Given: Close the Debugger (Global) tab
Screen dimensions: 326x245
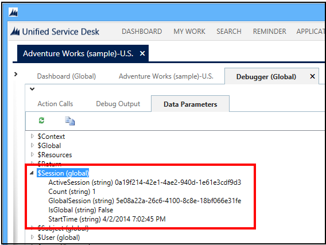Looking at the screenshot, I should pyautogui.click(x=312, y=76).
